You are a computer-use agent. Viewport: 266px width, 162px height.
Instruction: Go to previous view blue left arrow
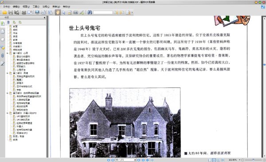[148, 160]
